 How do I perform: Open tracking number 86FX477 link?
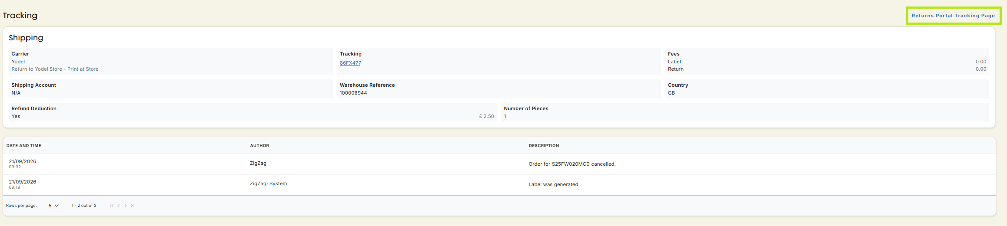[350, 63]
